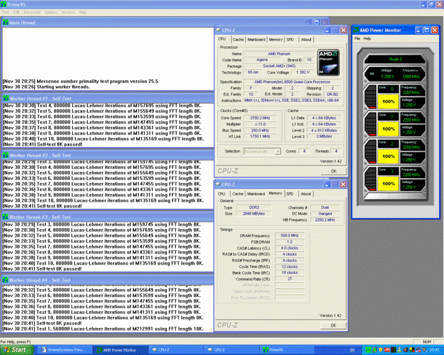Viewport: 444px width, 355px height.
Task: Select the CPU tab in upper CPU-Z window
Action: coord(222,39)
